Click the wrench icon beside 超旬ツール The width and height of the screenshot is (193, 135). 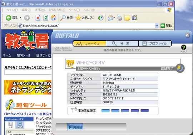click(10, 105)
